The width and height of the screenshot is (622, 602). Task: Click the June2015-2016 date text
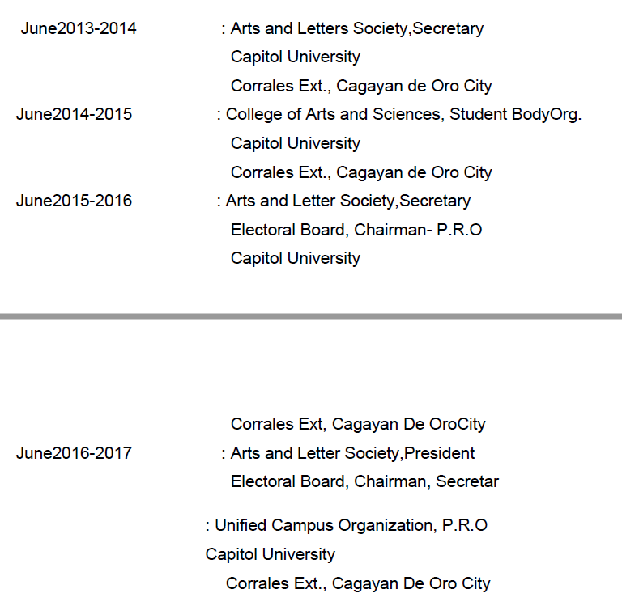tap(74, 201)
